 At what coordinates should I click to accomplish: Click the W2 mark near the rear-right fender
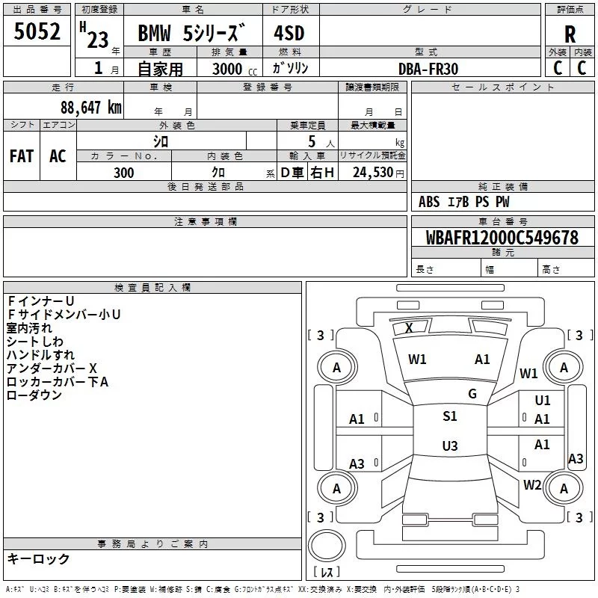click(x=532, y=484)
